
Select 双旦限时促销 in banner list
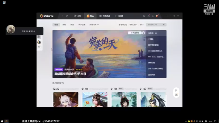pyautogui.click(x=156, y=45)
